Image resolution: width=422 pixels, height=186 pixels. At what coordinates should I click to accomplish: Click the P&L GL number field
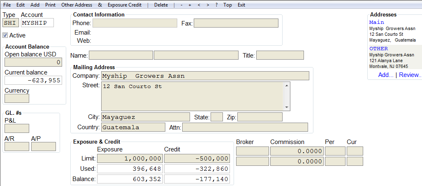coord(17,128)
